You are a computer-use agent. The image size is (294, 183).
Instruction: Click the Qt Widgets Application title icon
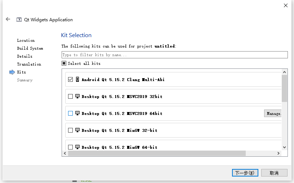click(x=19, y=20)
